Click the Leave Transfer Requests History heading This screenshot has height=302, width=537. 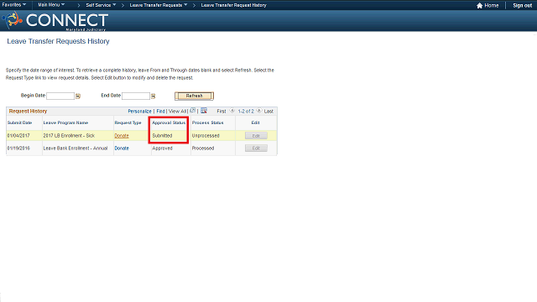58,41
